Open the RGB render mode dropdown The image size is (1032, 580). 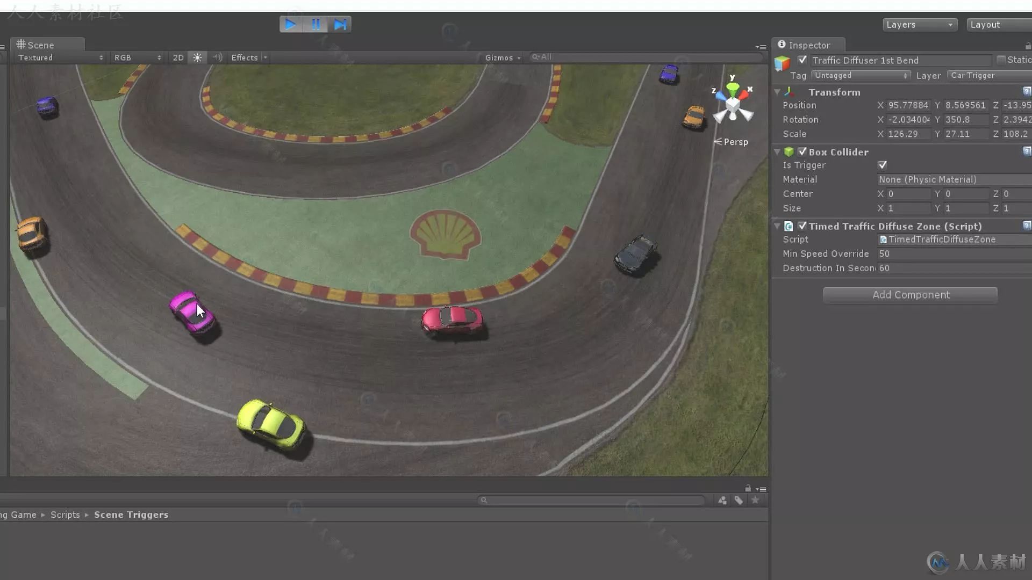pos(138,57)
